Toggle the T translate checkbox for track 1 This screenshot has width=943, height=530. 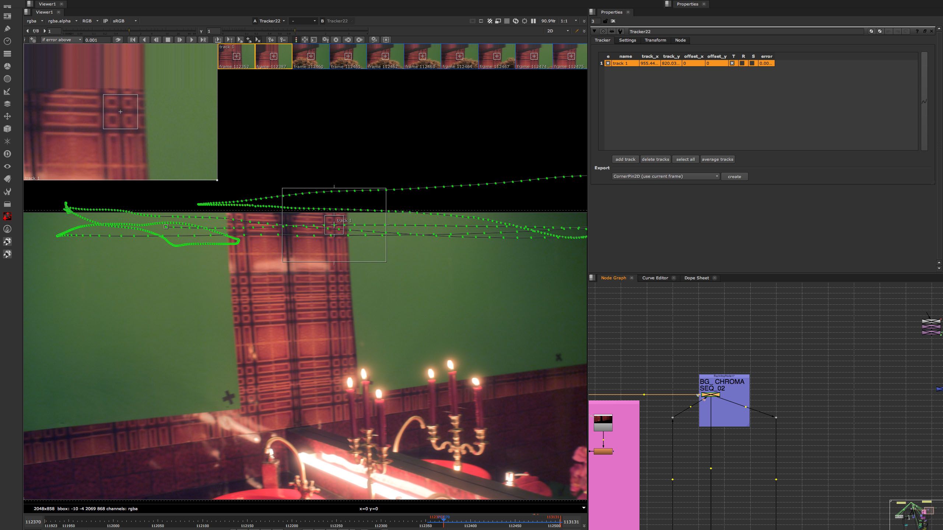pyautogui.click(x=732, y=63)
